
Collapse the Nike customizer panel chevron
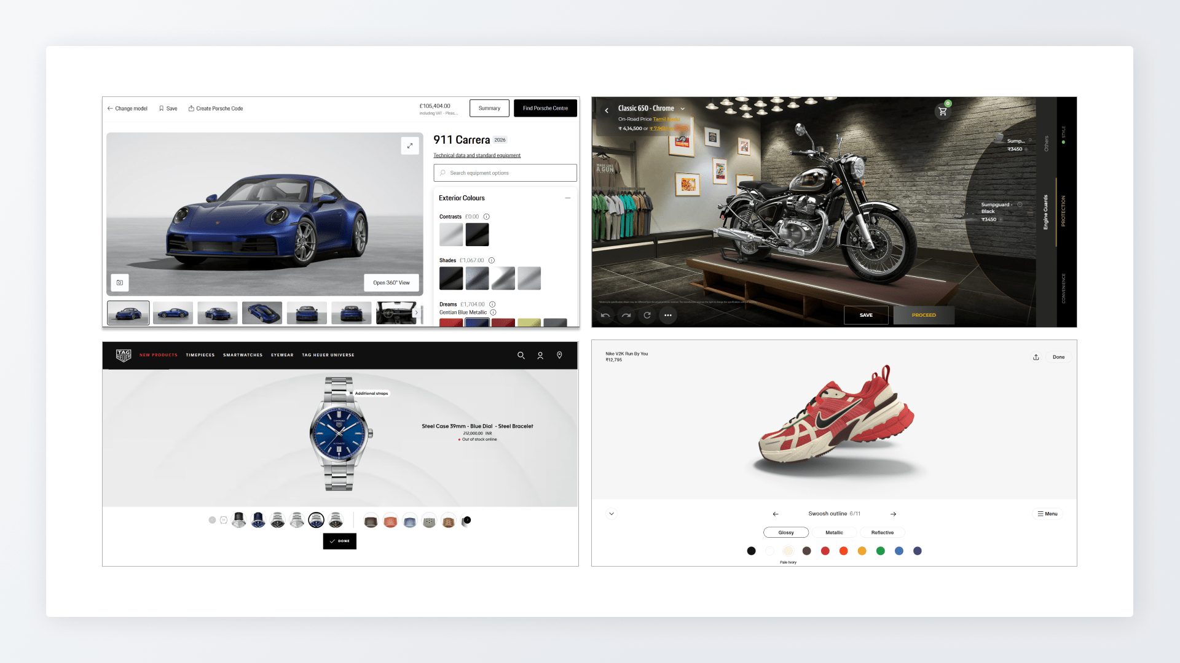[612, 514]
